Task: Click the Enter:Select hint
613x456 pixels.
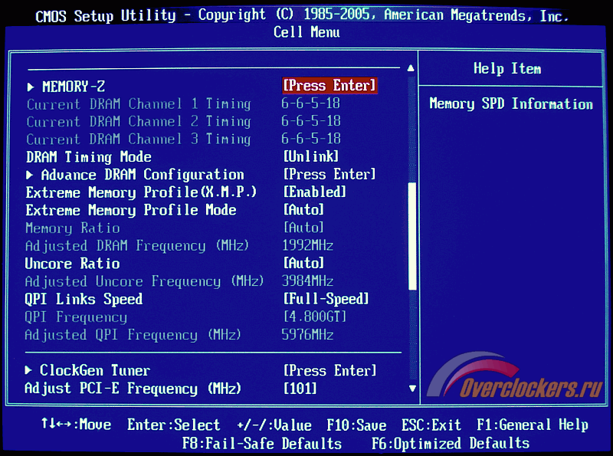Action: 174,425
